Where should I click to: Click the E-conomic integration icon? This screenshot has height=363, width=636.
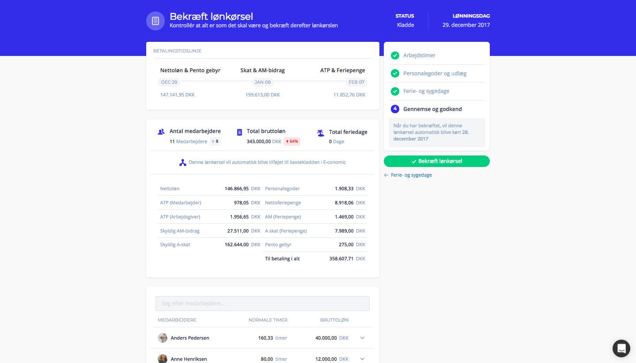pyautogui.click(x=182, y=163)
